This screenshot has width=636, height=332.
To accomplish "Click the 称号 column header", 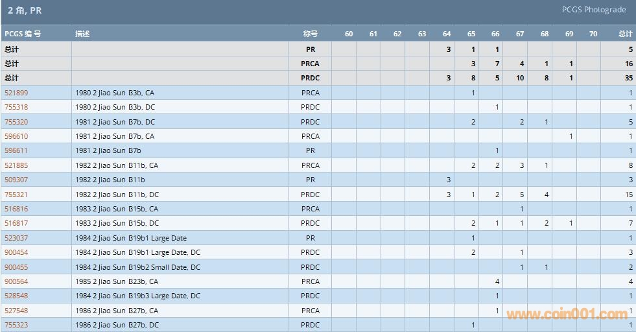I will pyautogui.click(x=310, y=34).
